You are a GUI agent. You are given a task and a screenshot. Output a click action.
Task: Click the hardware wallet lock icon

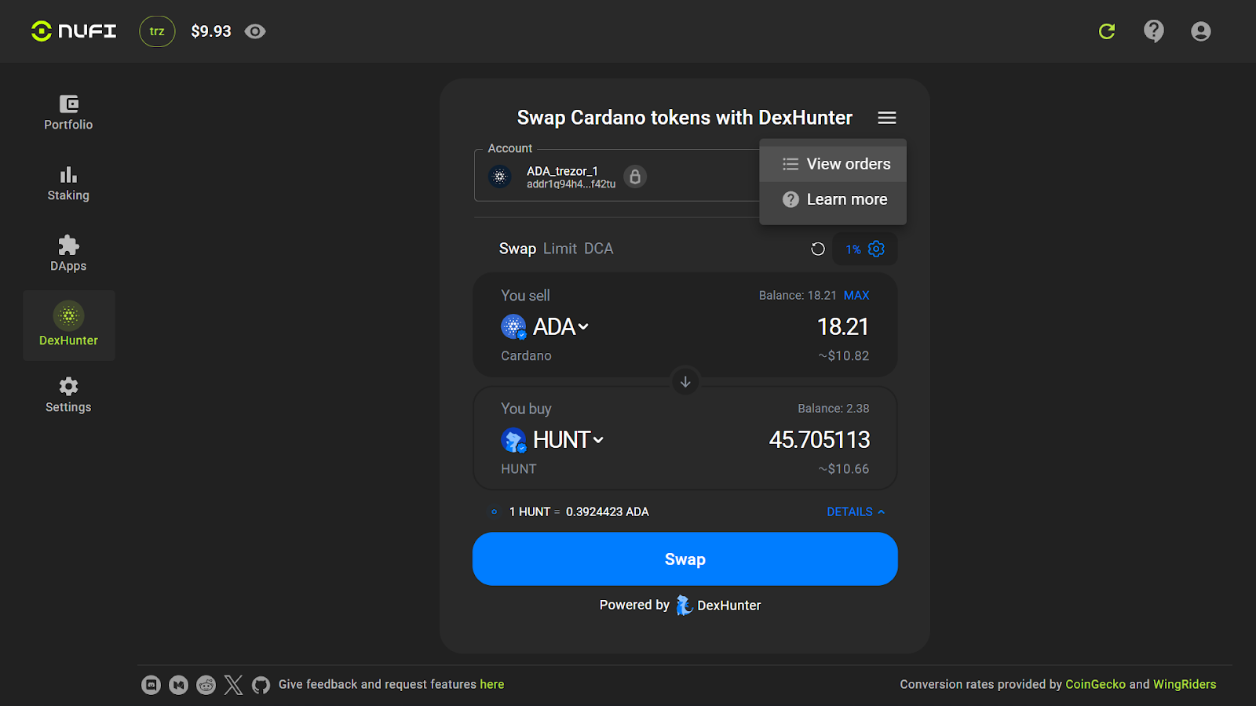[x=635, y=176]
